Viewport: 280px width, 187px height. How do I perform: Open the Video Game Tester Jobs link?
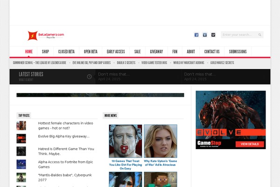154,63
